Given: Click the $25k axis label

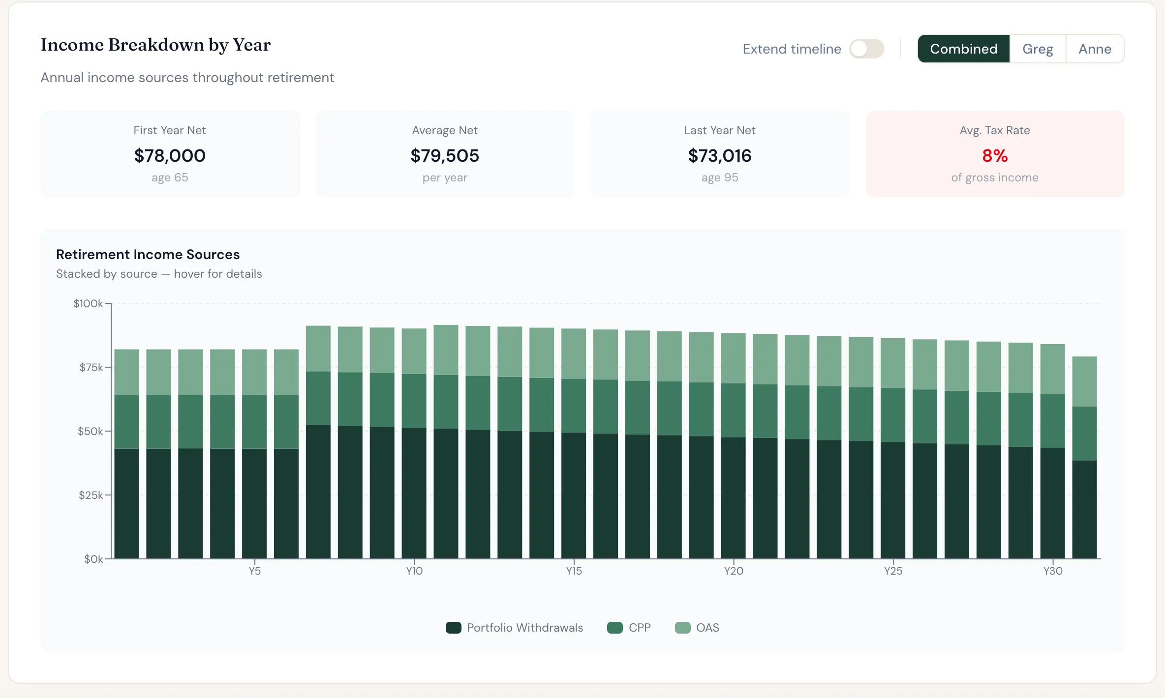Looking at the screenshot, I should [91, 495].
